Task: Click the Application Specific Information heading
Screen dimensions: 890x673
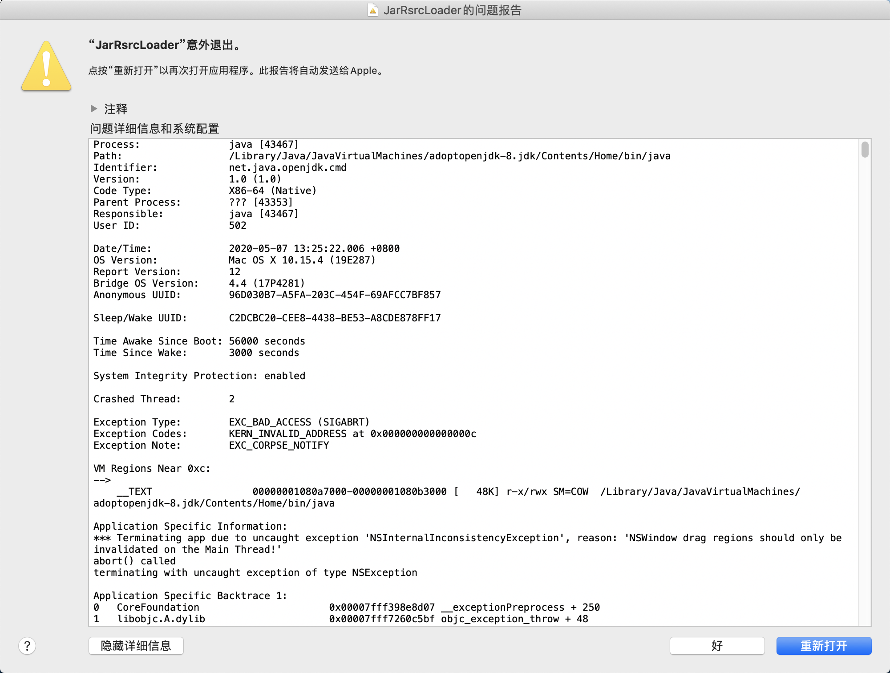Action: click(x=190, y=526)
